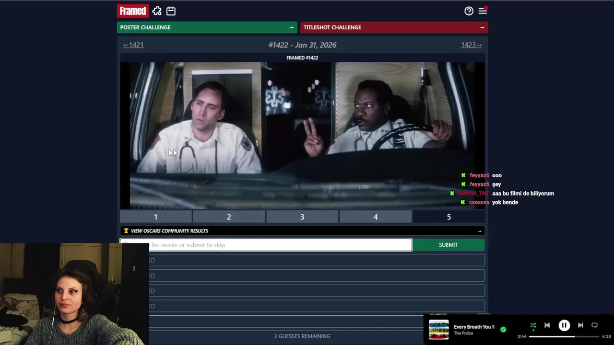This screenshot has width=614, height=345.
Task: Click the chat user csexsex
Action: (x=479, y=203)
